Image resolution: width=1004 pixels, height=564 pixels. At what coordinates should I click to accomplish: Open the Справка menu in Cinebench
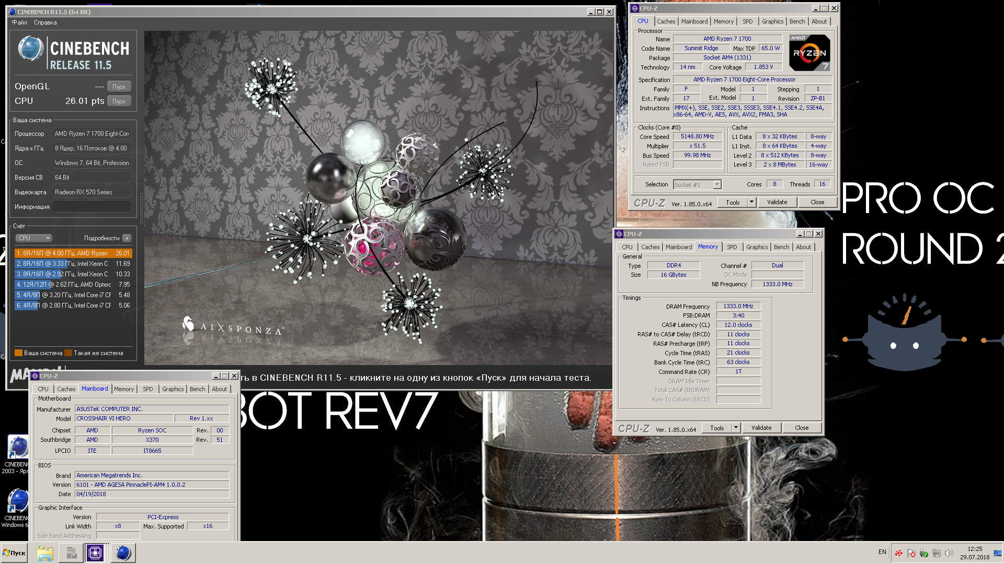pos(45,22)
